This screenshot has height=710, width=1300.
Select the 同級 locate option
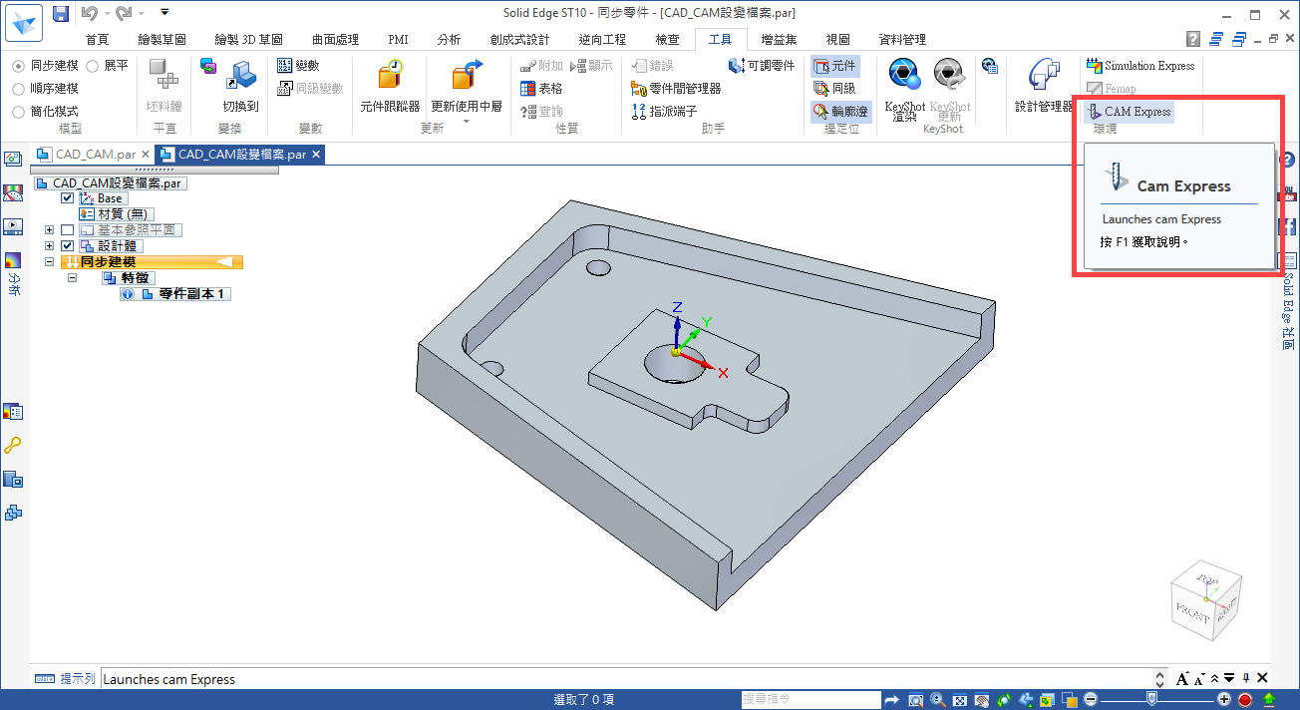834,89
